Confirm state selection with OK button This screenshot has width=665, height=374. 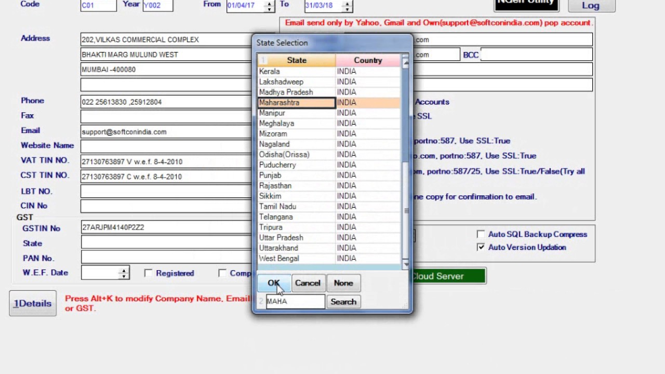tap(274, 283)
